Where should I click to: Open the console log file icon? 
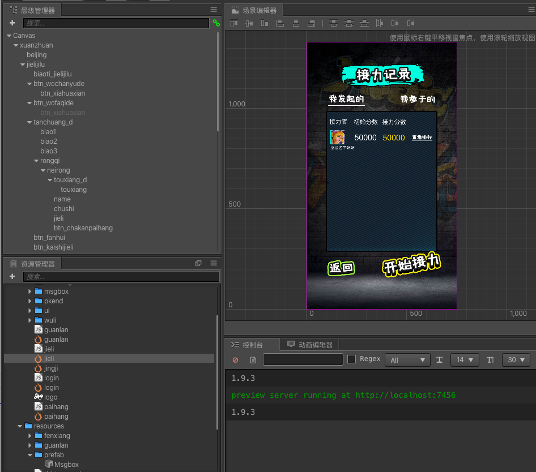coord(253,360)
